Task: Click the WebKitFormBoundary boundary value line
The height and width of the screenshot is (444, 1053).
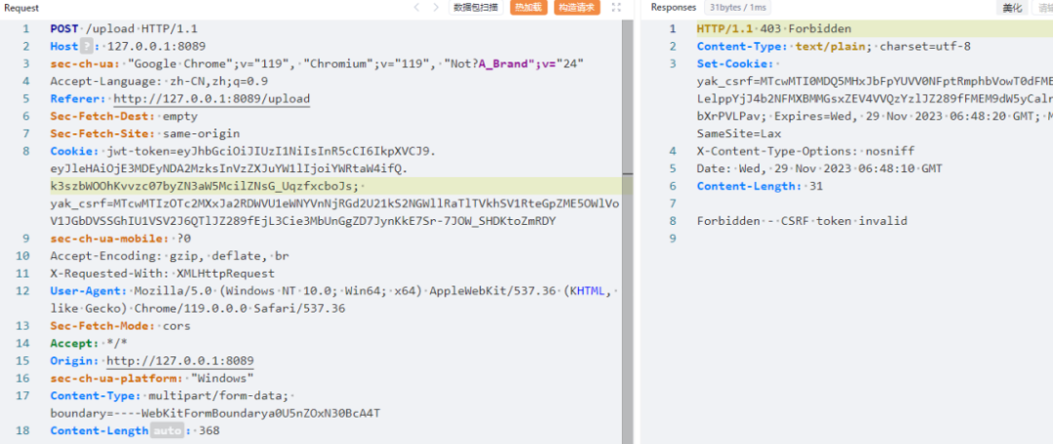Action: [215, 413]
